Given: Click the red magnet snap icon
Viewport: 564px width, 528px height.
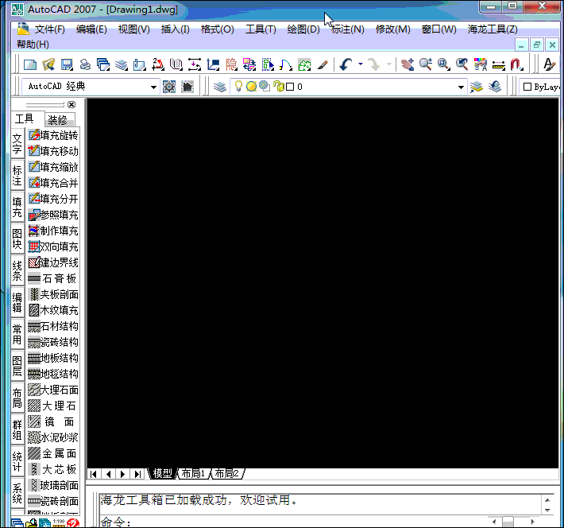Looking at the screenshot, I should 516,65.
